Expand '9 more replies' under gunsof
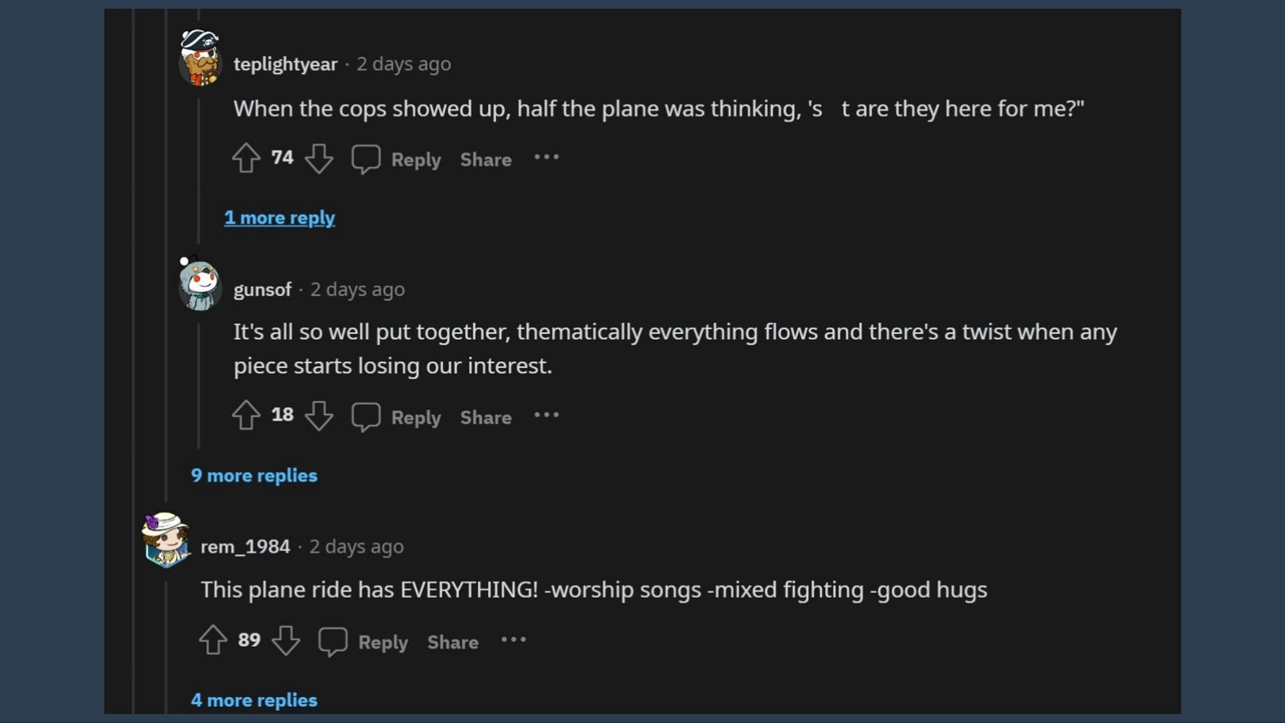The width and height of the screenshot is (1285, 723). click(254, 475)
